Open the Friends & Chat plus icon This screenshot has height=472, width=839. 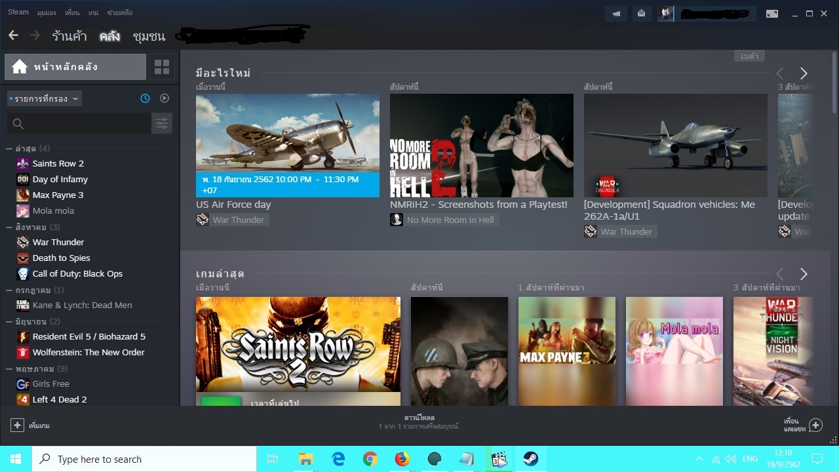[815, 425]
